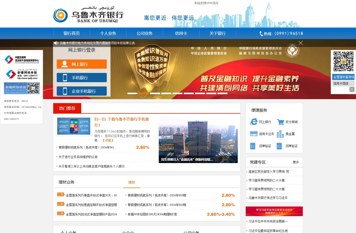The height and width of the screenshot is (233, 356).
Task: Click the 网上银行 orange login button
Action: pos(82,64)
